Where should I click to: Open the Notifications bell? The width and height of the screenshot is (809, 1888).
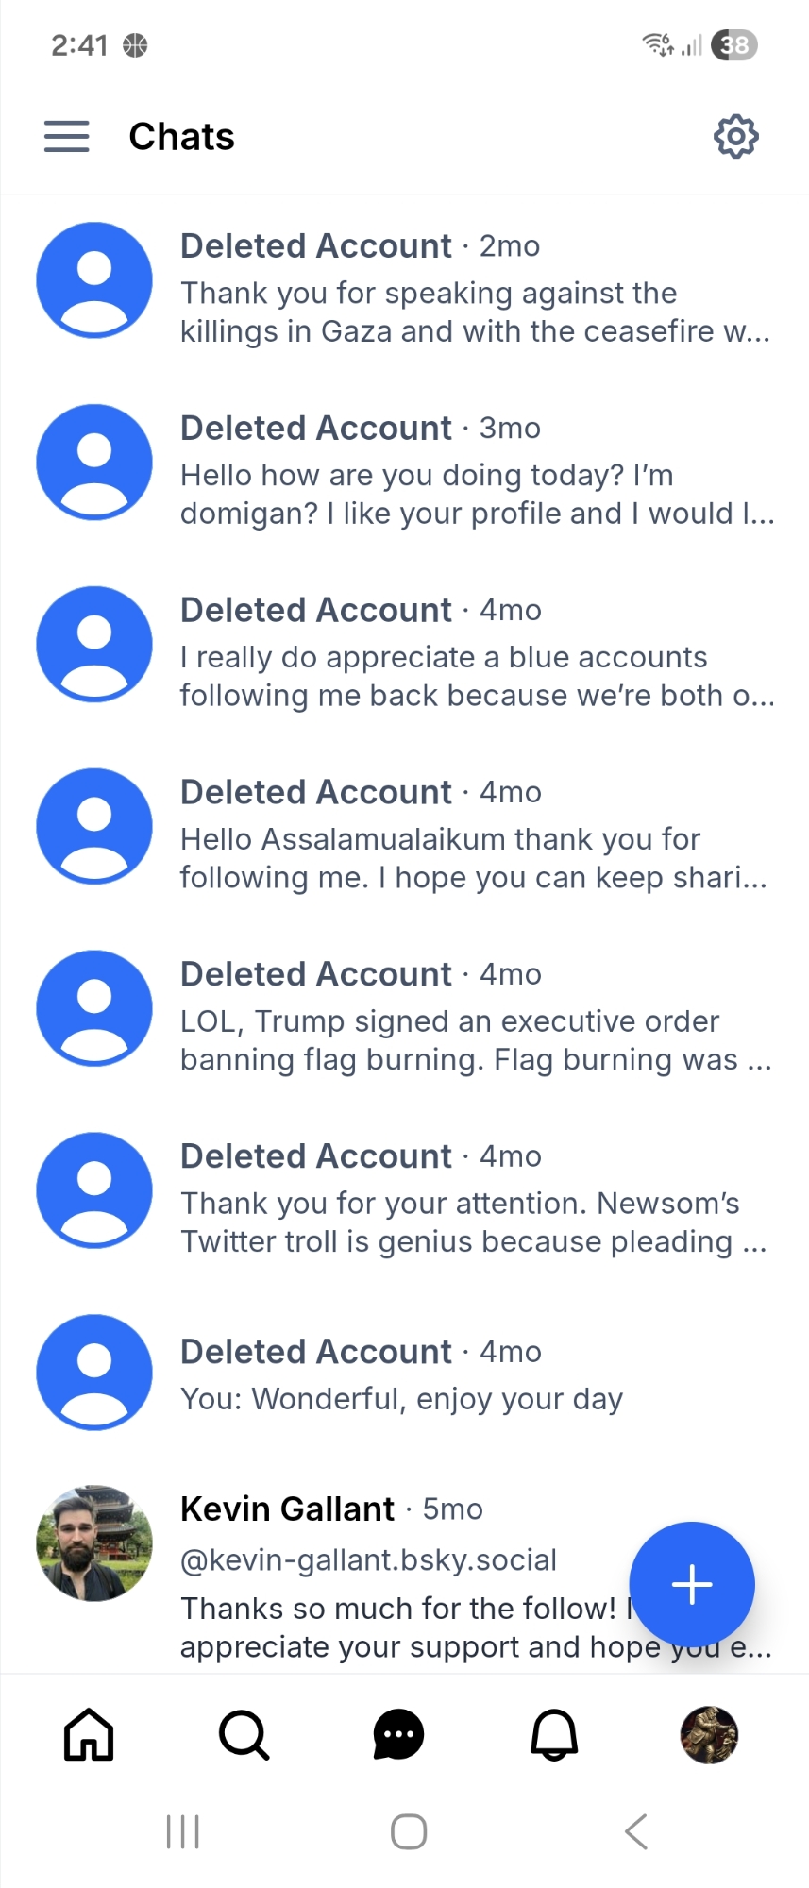click(x=554, y=1735)
